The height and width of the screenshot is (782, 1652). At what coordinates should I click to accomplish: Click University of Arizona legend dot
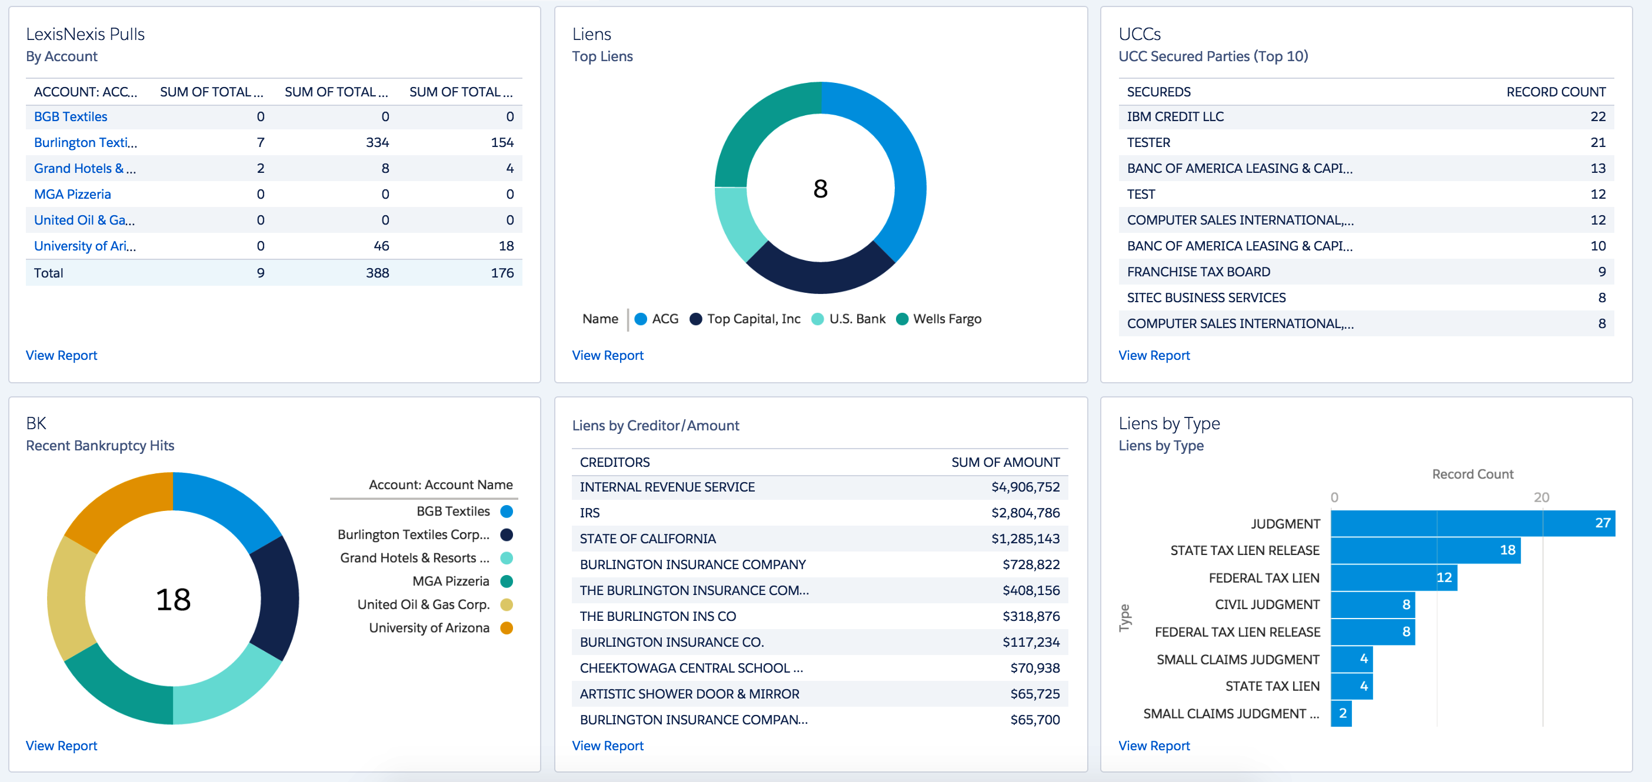coord(506,627)
